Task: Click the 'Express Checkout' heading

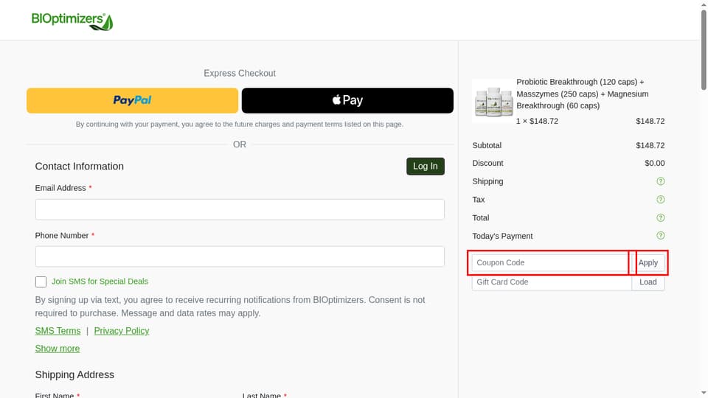Action: point(239,73)
